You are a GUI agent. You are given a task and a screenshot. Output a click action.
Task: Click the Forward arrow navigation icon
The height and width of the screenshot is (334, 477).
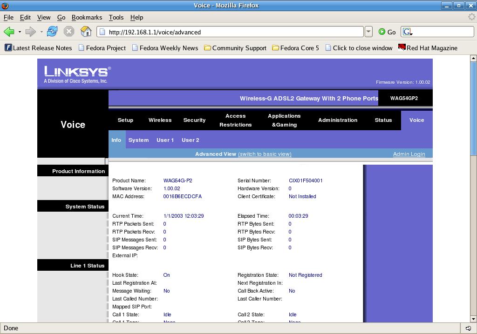pos(30,32)
